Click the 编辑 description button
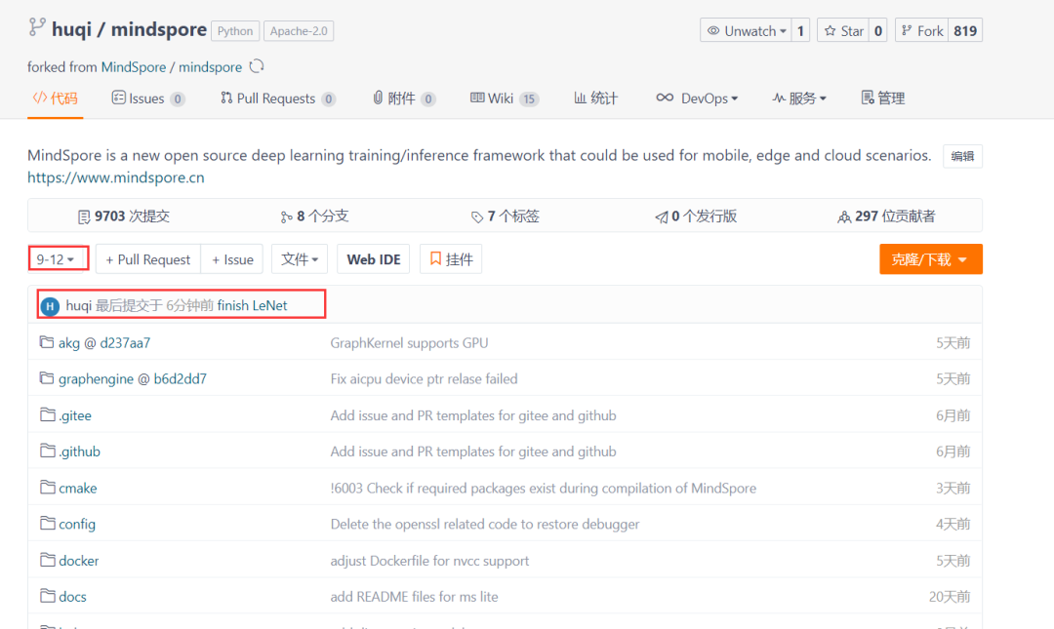The image size is (1054, 629). click(x=962, y=156)
